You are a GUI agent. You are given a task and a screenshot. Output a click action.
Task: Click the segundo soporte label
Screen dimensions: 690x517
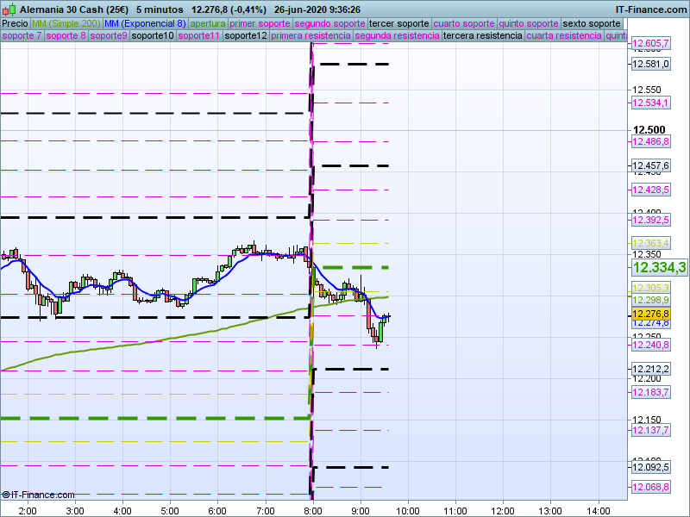[x=330, y=23]
